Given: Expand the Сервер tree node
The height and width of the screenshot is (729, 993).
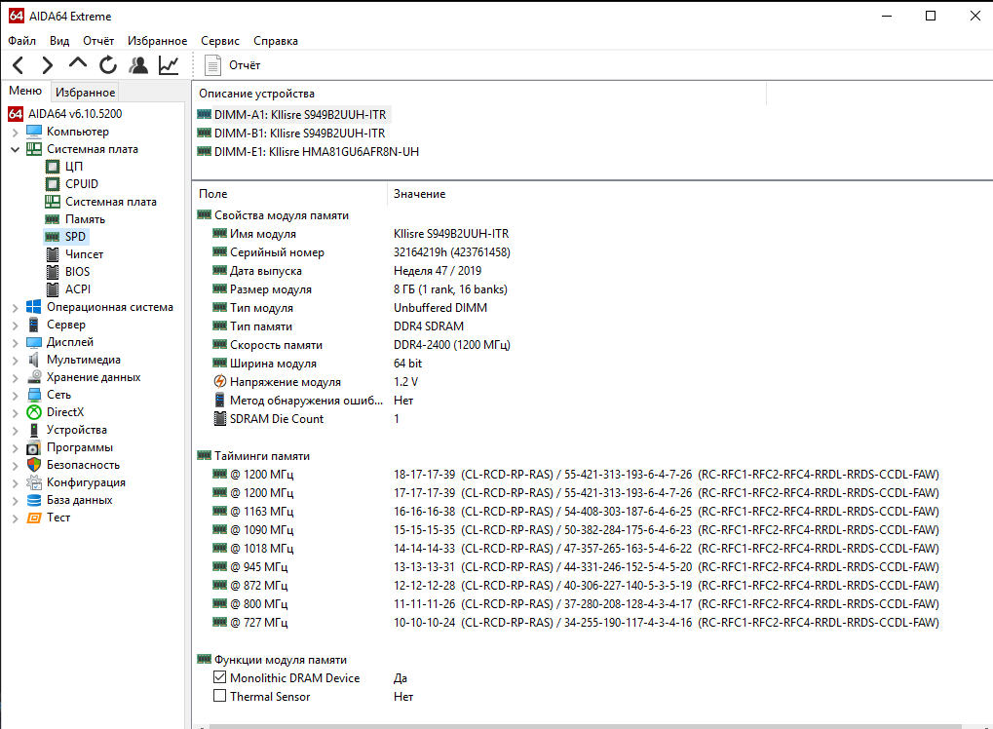Looking at the screenshot, I should tap(16, 326).
